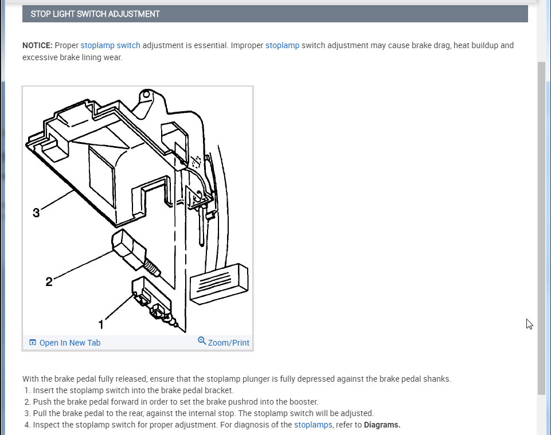
Task: Open the 'stoplamp switch' link in notice
Action: [x=110, y=45]
